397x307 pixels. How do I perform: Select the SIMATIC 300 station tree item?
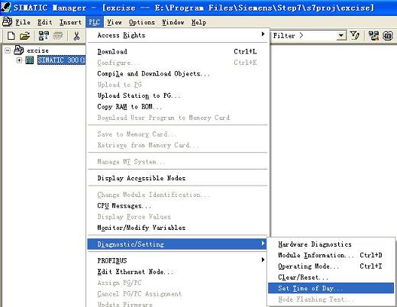[x=61, y=60]
